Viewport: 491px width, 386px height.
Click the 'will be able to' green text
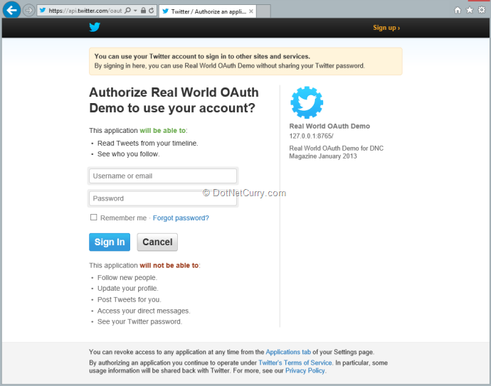click(162, 130)
